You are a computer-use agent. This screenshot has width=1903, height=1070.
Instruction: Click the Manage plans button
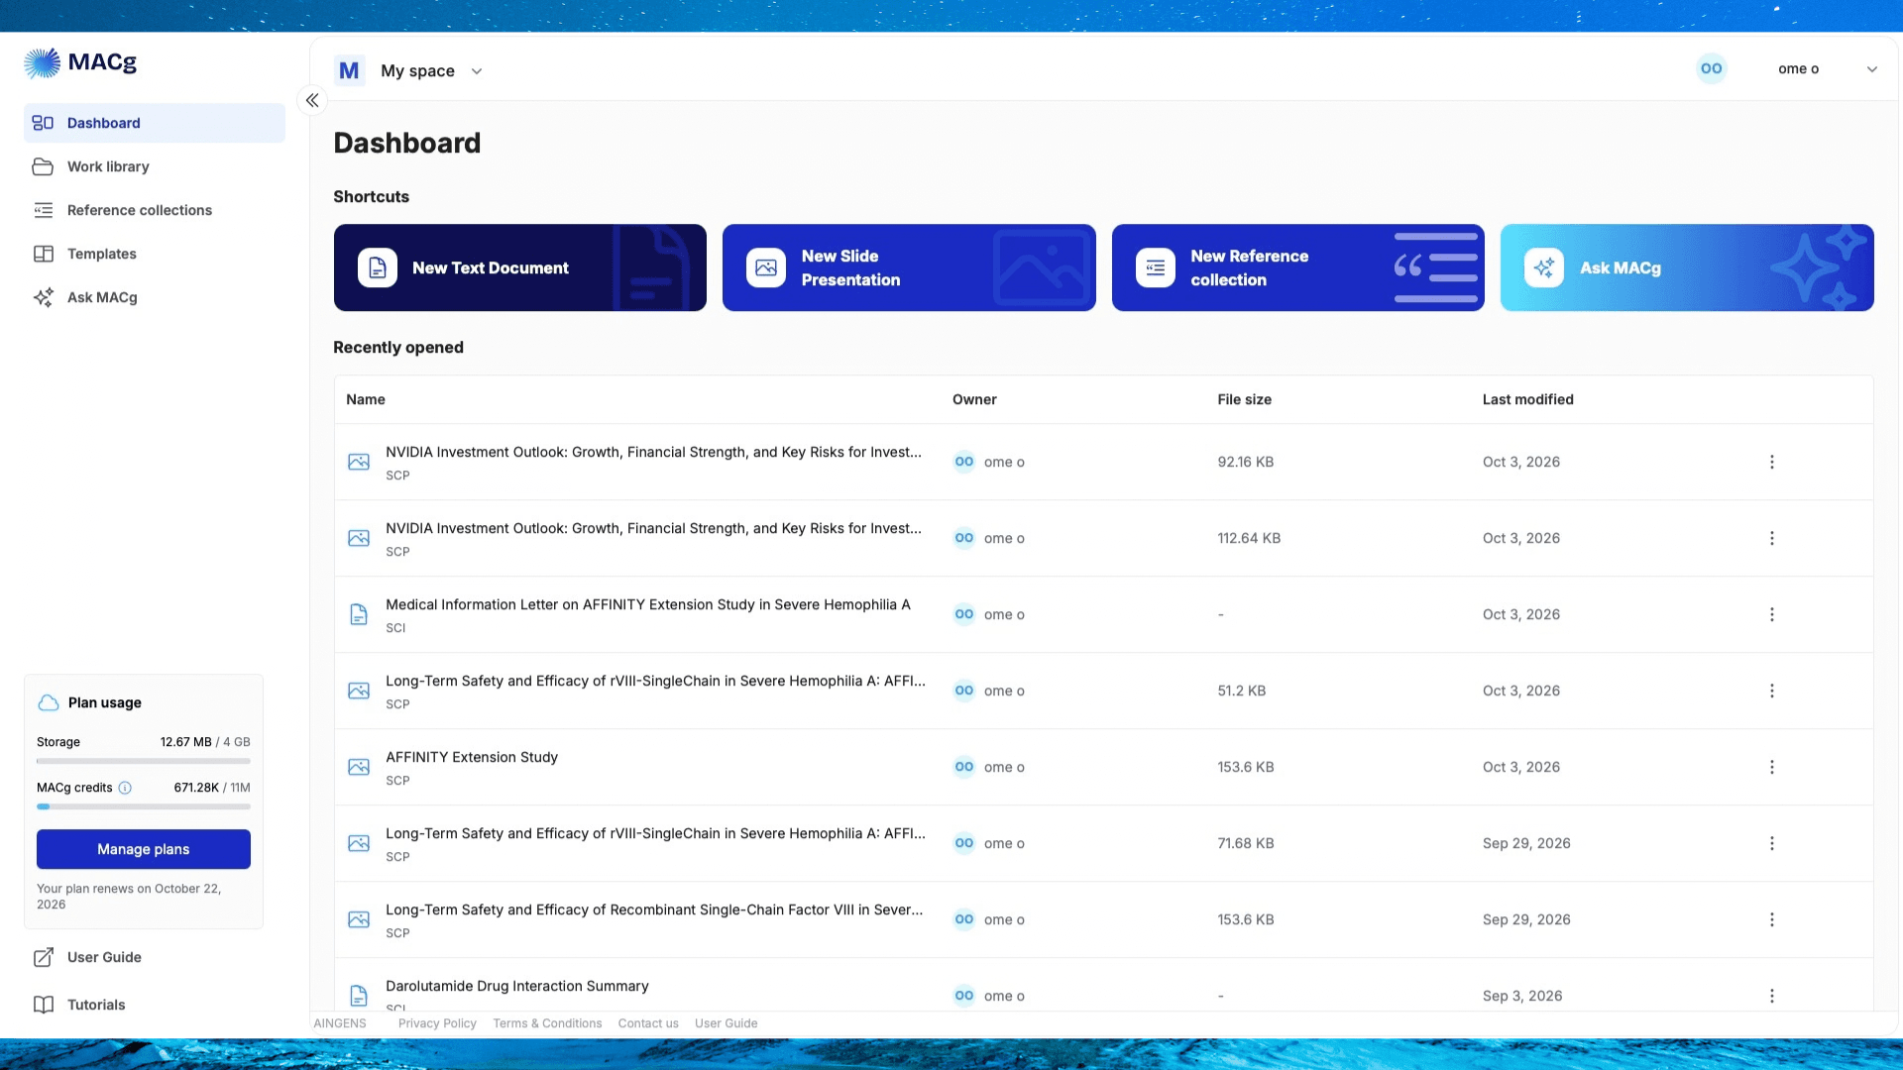point(144,849)
